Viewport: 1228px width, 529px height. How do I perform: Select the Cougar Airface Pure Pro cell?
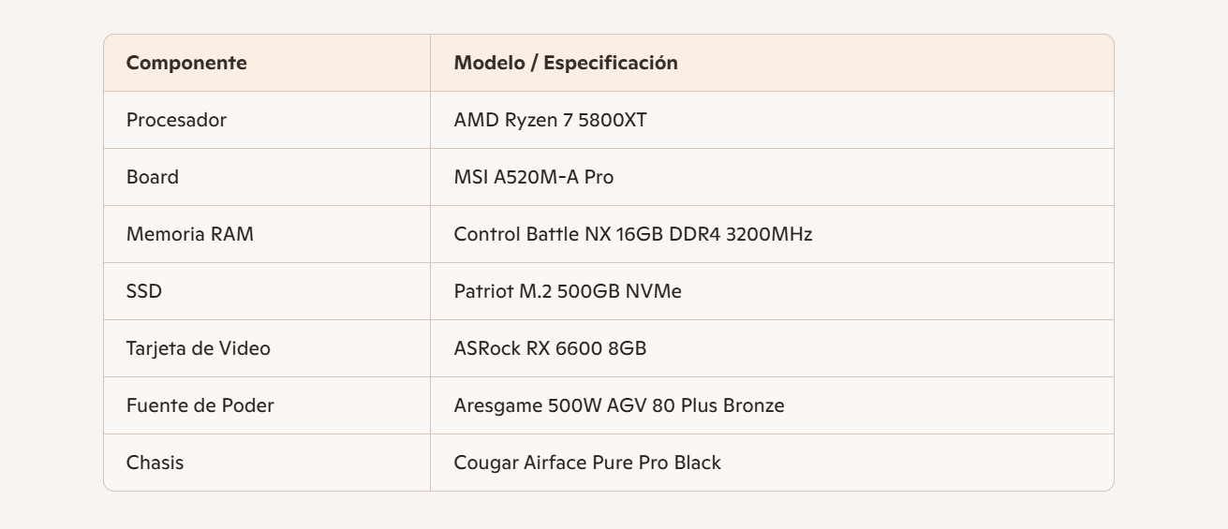click(587, 463)
